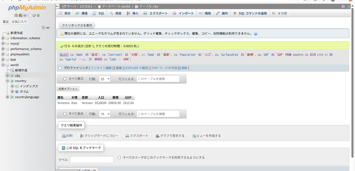Image resolution: width=355 pixels, height=171 pixels.
Task: Collapse the world database tree node
Action: (x=3, y=65)
